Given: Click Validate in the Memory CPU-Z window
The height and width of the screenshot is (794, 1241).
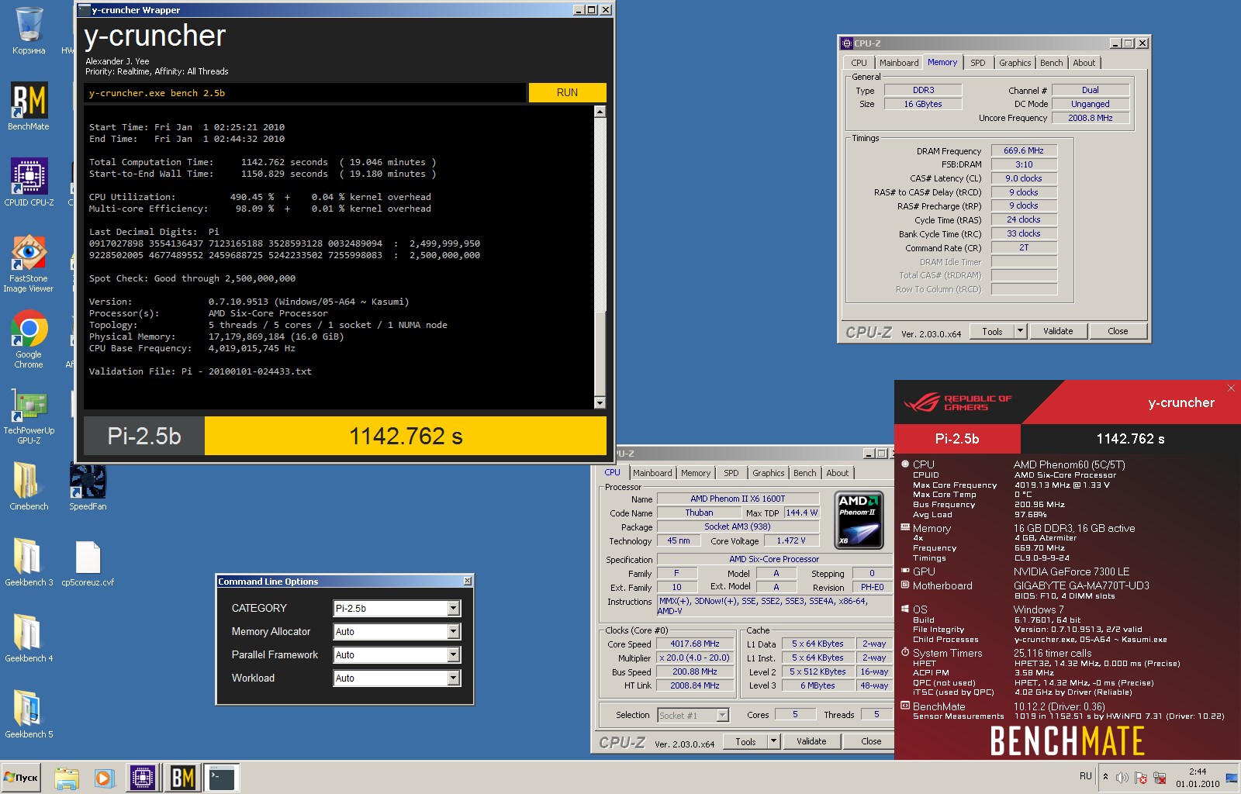Looking at the screenshot, I should [1058, 331].
